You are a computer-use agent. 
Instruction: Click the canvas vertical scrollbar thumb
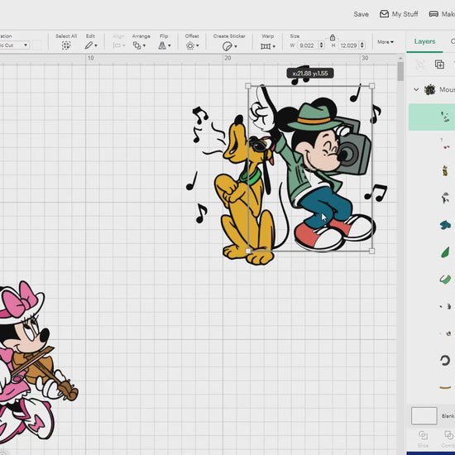[400, 71]
